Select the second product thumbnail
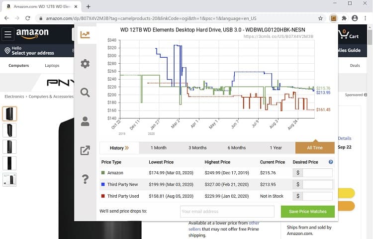The image size is (373, 239). pos(9,130)
